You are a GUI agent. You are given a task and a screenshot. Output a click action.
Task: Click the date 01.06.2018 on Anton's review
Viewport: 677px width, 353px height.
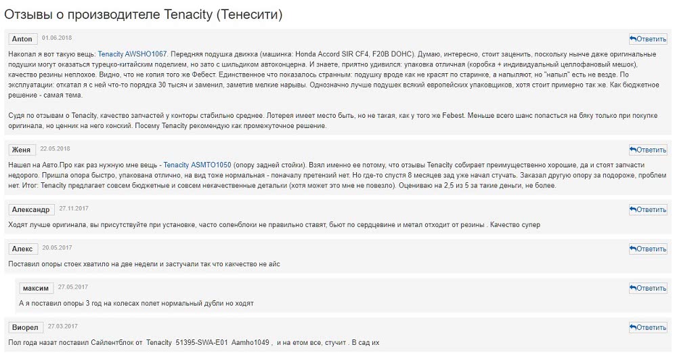pyautogui.click(x=57, y=38)
